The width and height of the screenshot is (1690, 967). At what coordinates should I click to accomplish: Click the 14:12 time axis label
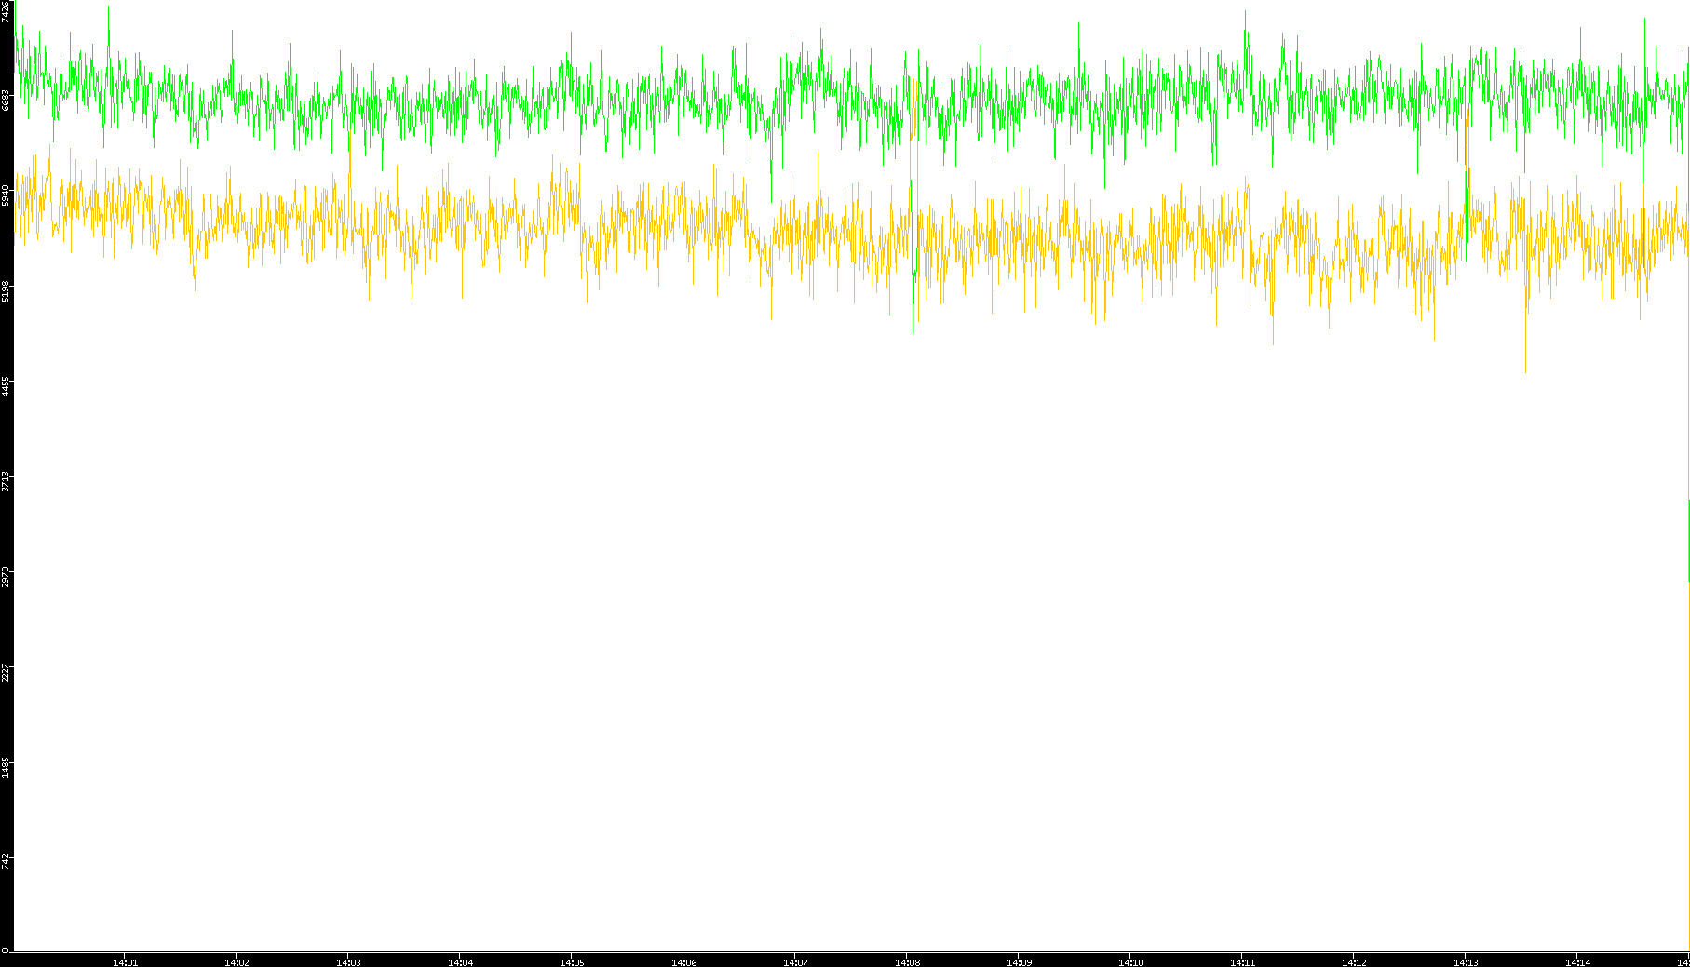(1354, 962)
